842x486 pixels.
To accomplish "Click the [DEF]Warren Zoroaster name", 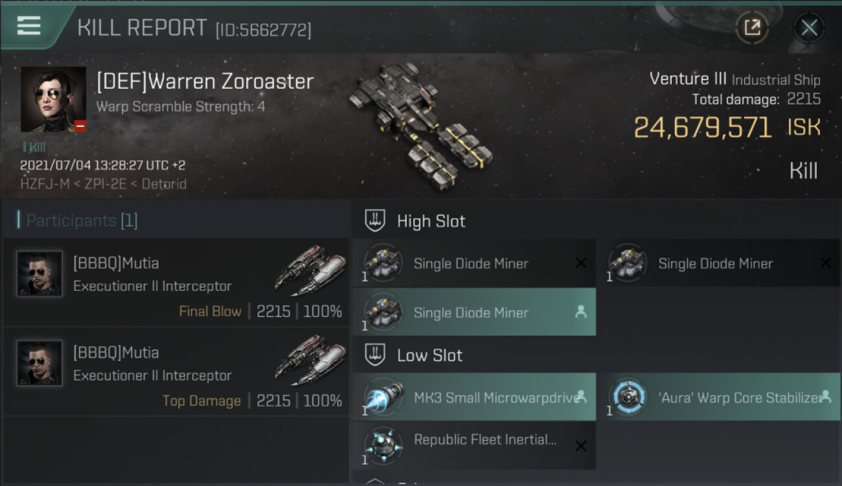I will click(x=205, y=82).
